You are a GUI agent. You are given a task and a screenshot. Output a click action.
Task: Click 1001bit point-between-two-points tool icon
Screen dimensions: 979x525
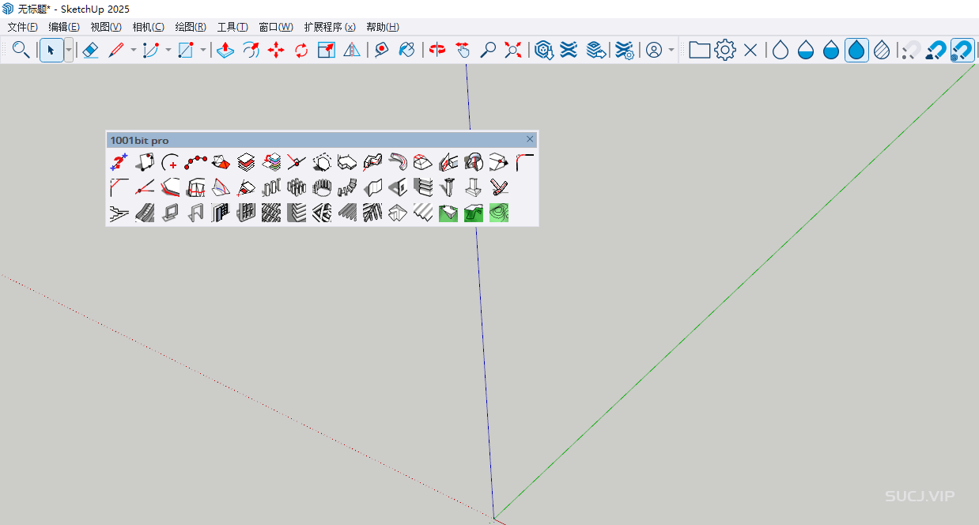119,162
